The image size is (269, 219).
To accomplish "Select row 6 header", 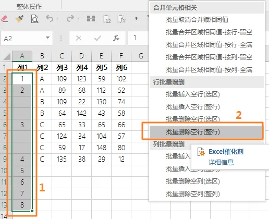I will [x=6, y=125].
